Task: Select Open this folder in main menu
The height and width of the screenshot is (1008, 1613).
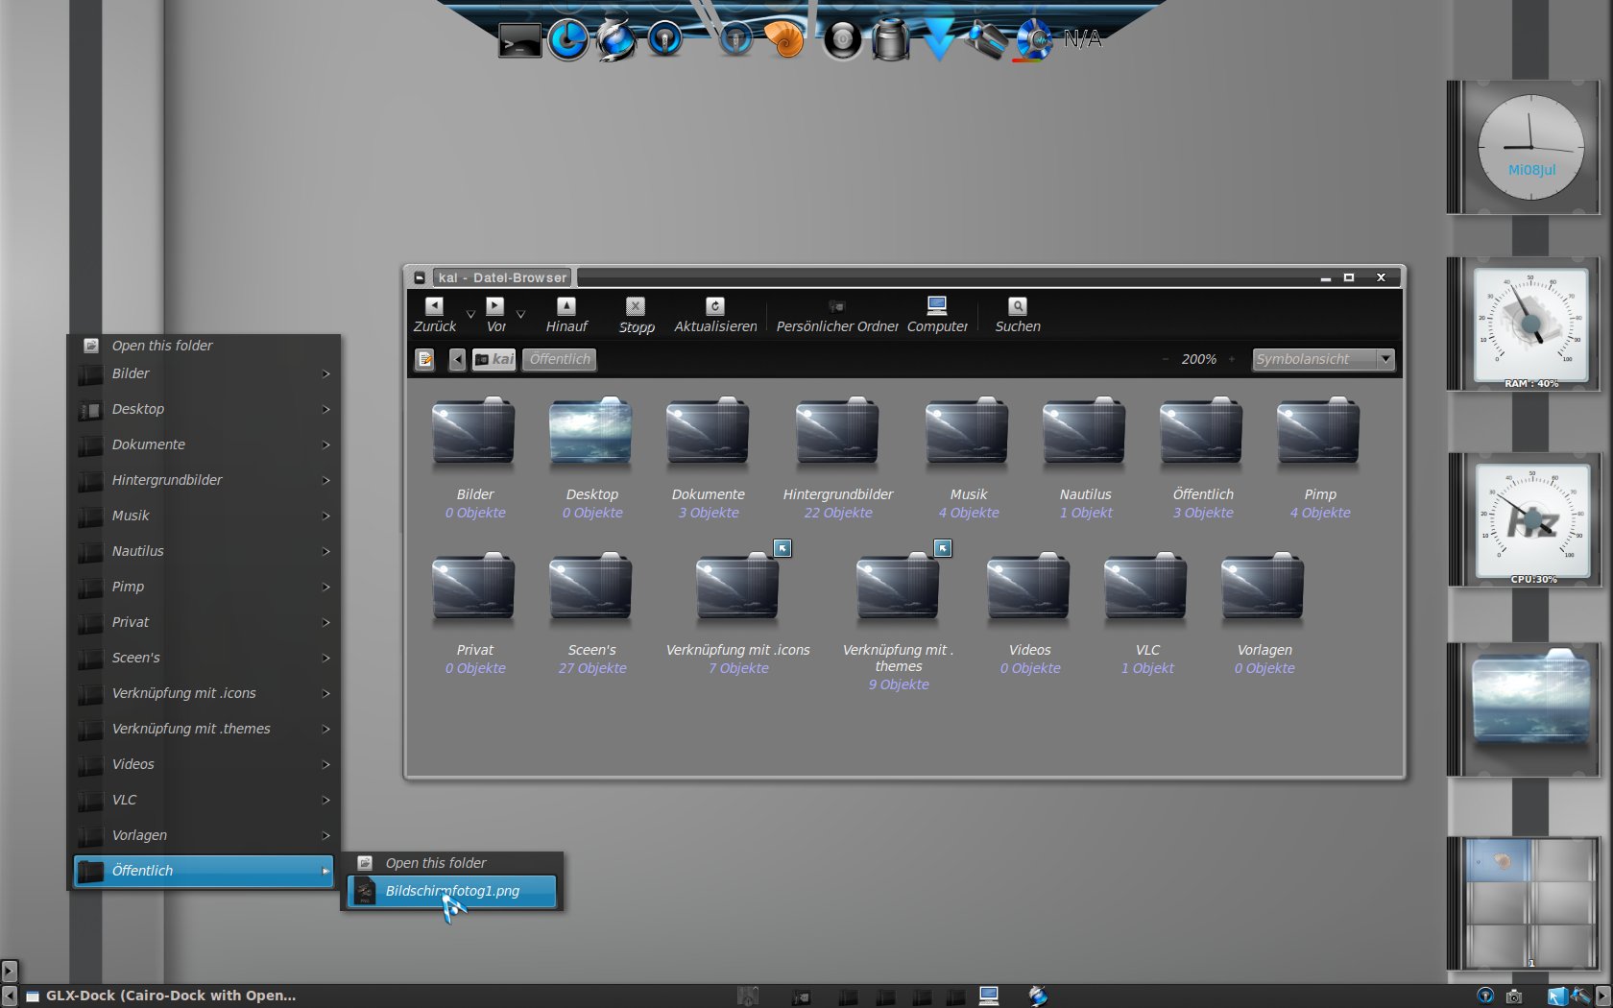Action: 204,346
